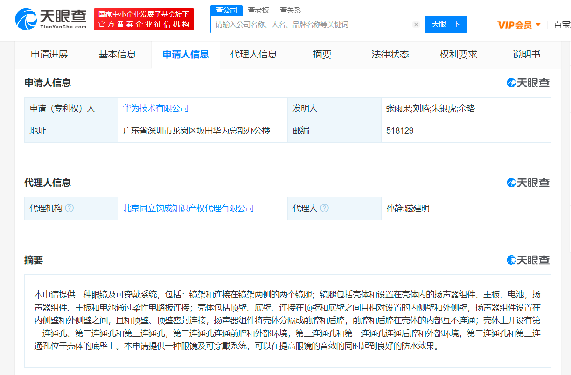
Task: Click the 申请（专利权）人 label cell
Action: [71, 108]
